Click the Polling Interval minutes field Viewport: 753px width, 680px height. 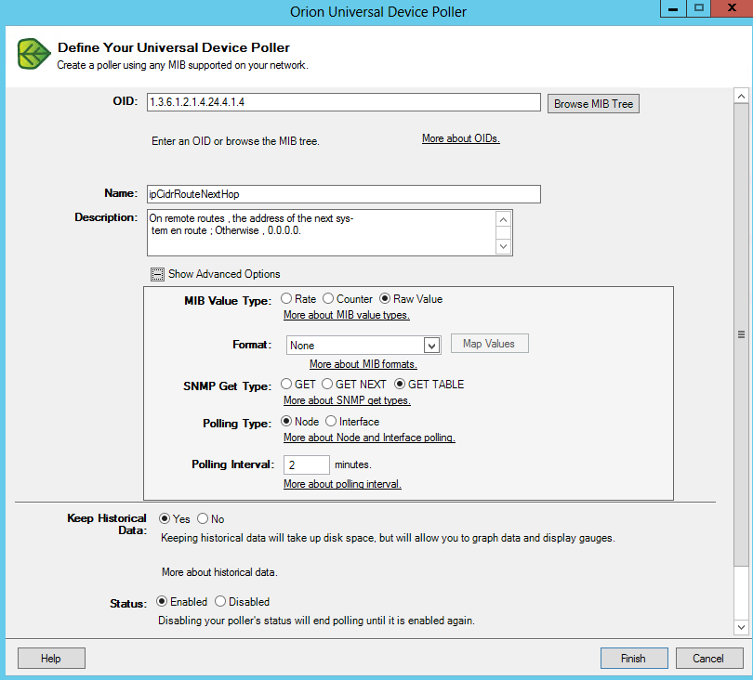[x=307, y=464]
